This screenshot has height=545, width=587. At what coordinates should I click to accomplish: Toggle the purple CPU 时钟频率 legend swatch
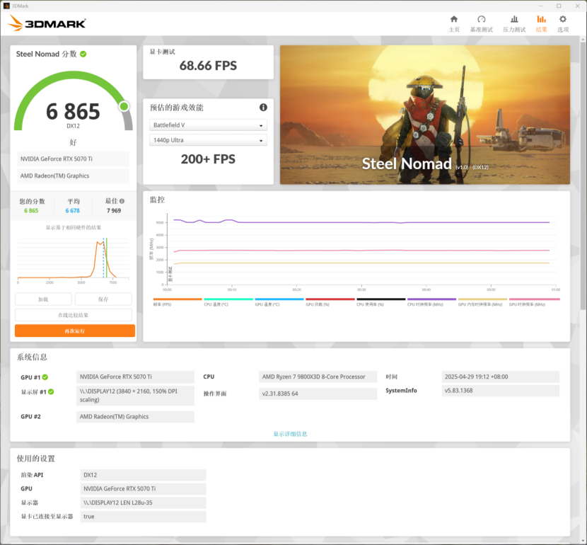tap(431, 299)
